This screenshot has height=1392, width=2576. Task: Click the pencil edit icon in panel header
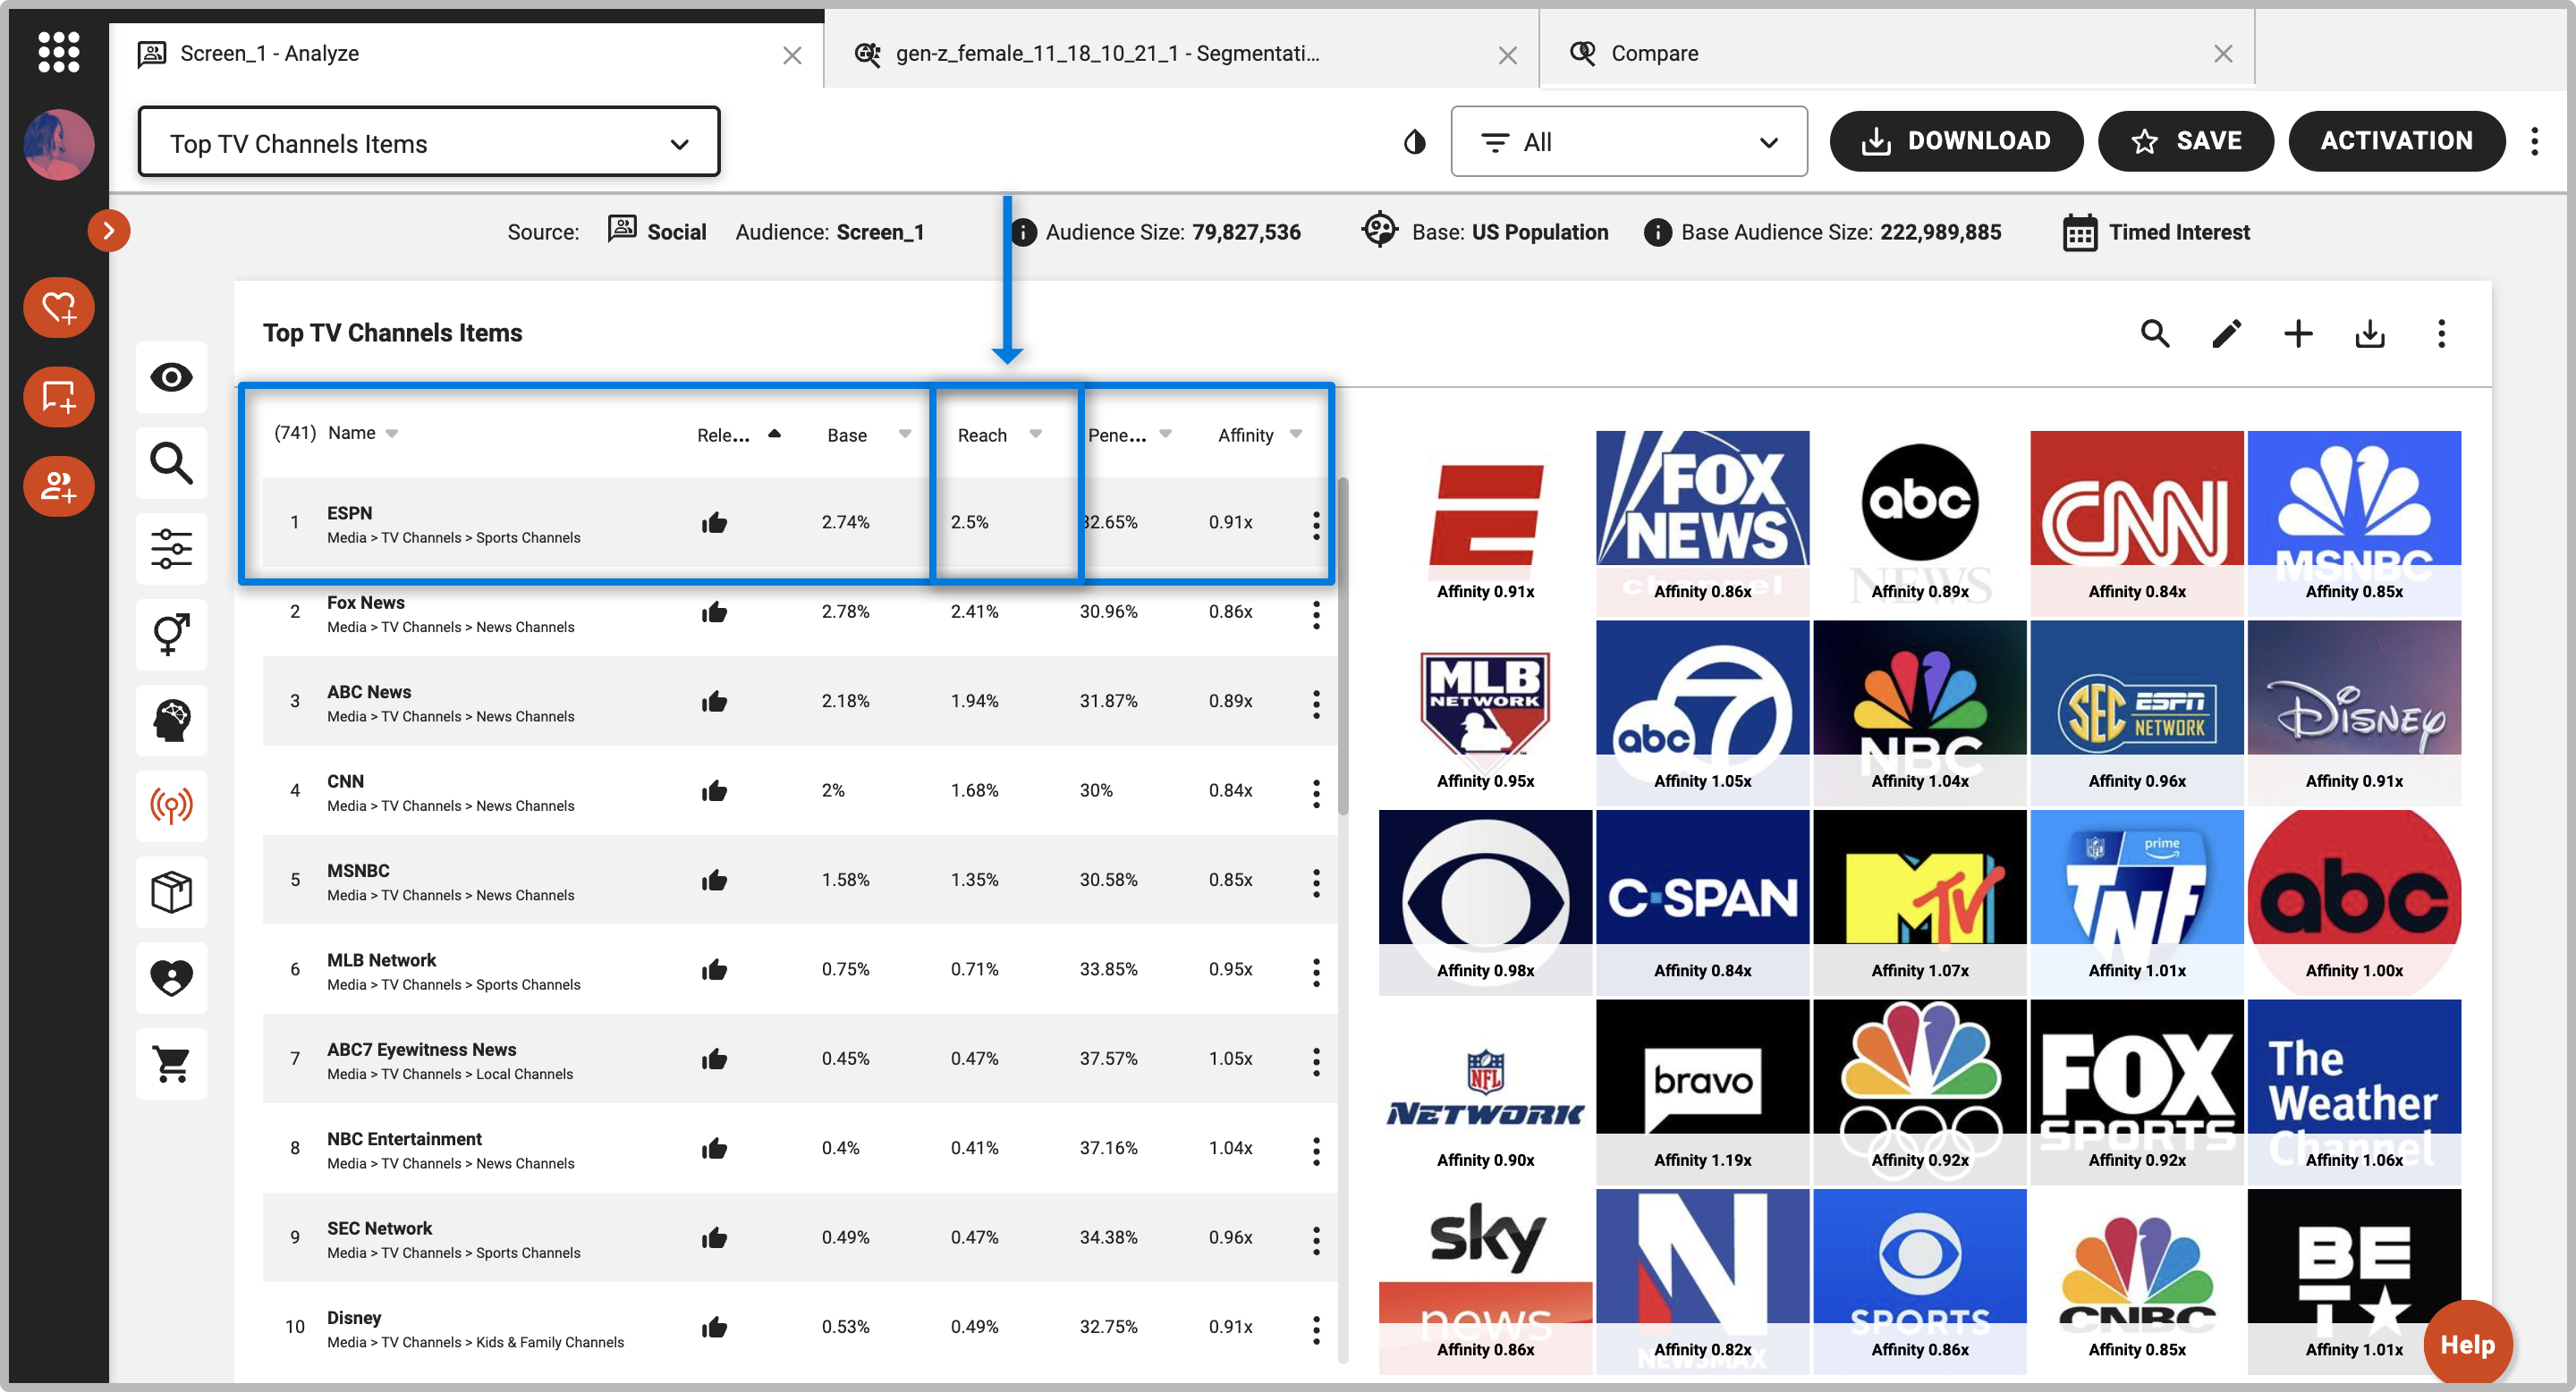(x=2226, y=333)
